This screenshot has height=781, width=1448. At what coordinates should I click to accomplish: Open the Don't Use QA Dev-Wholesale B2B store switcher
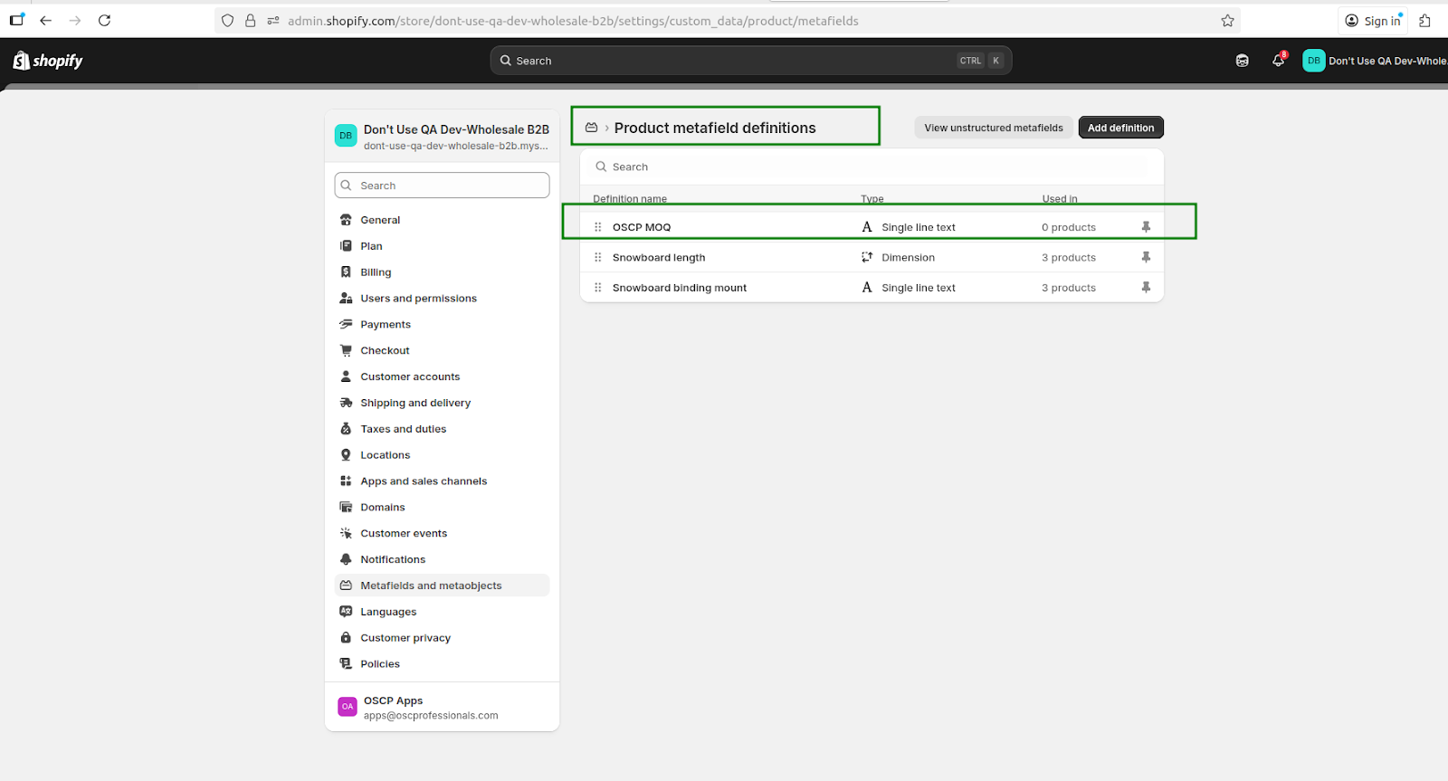(x=442, y=137)
